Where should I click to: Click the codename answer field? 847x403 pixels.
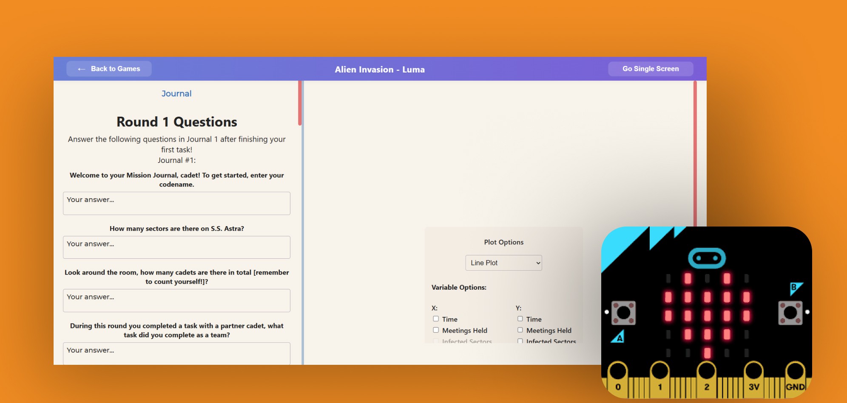pyautogui.click(x=176, y=203)
